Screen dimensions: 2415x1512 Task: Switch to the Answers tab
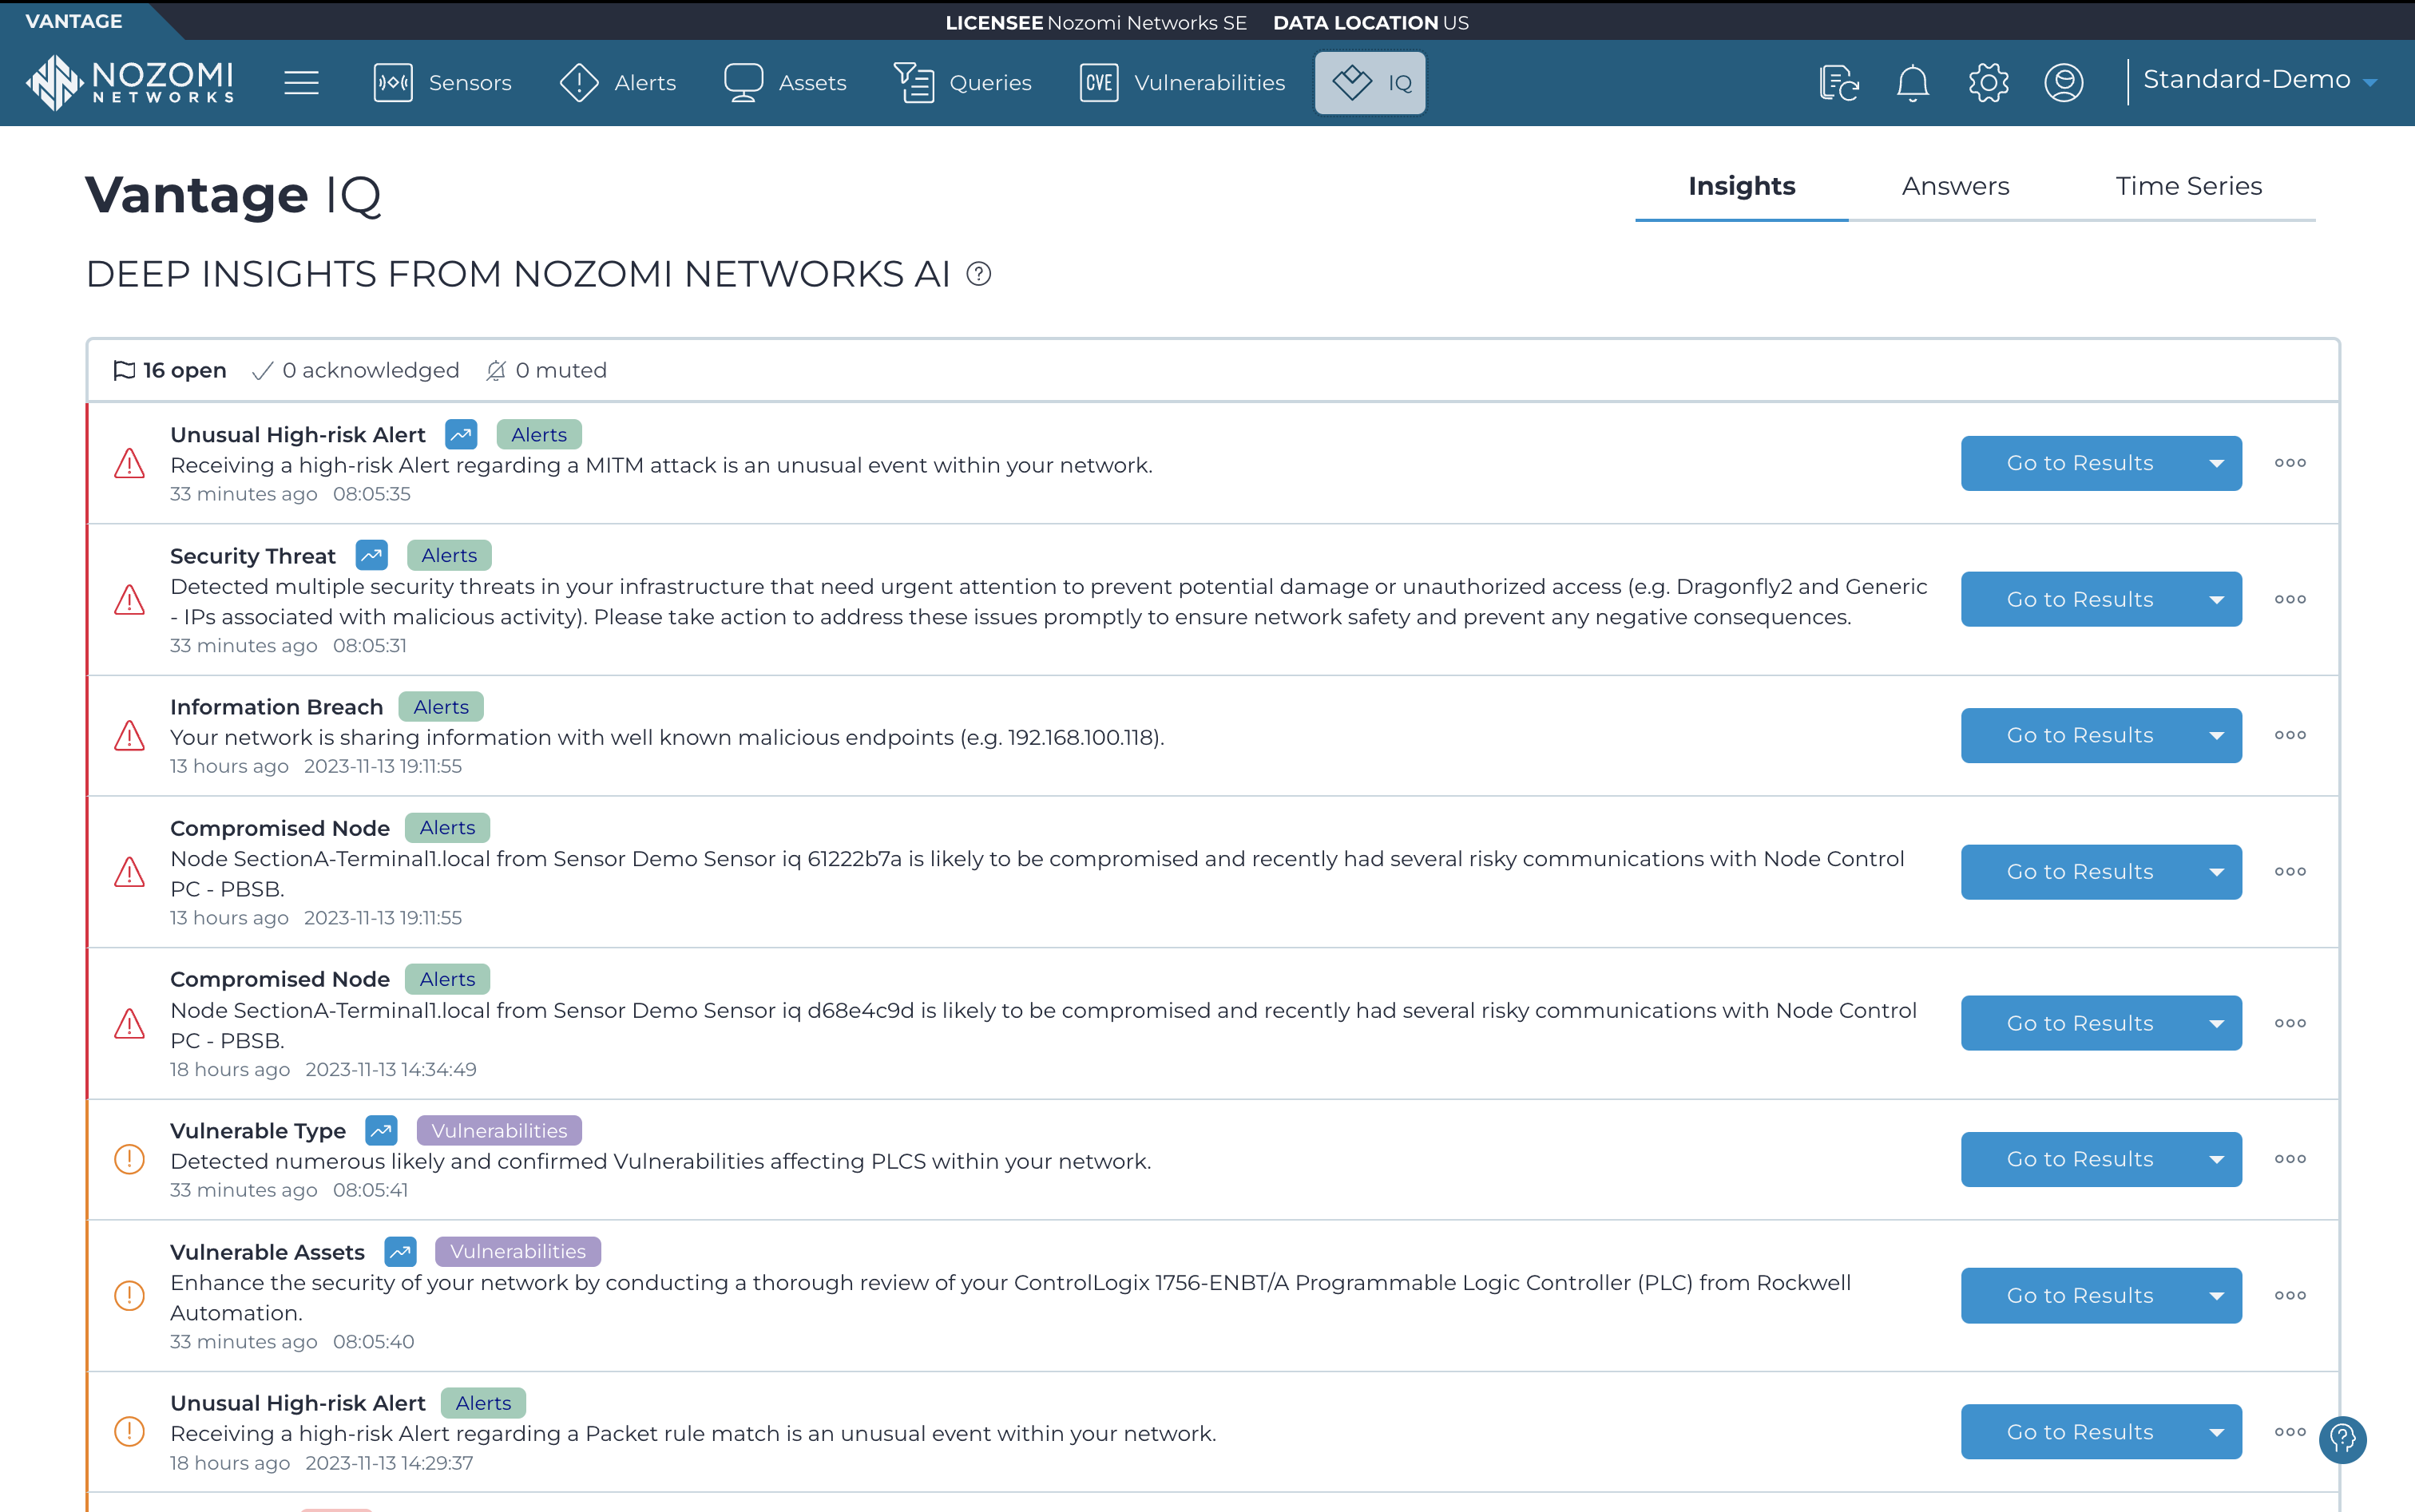click(x=1955, y=186)
